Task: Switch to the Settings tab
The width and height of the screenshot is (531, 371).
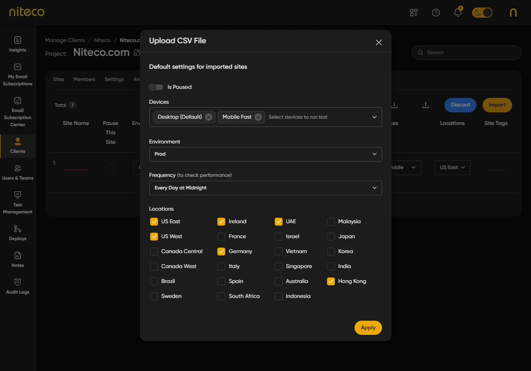Action: (x=114, y=79)
